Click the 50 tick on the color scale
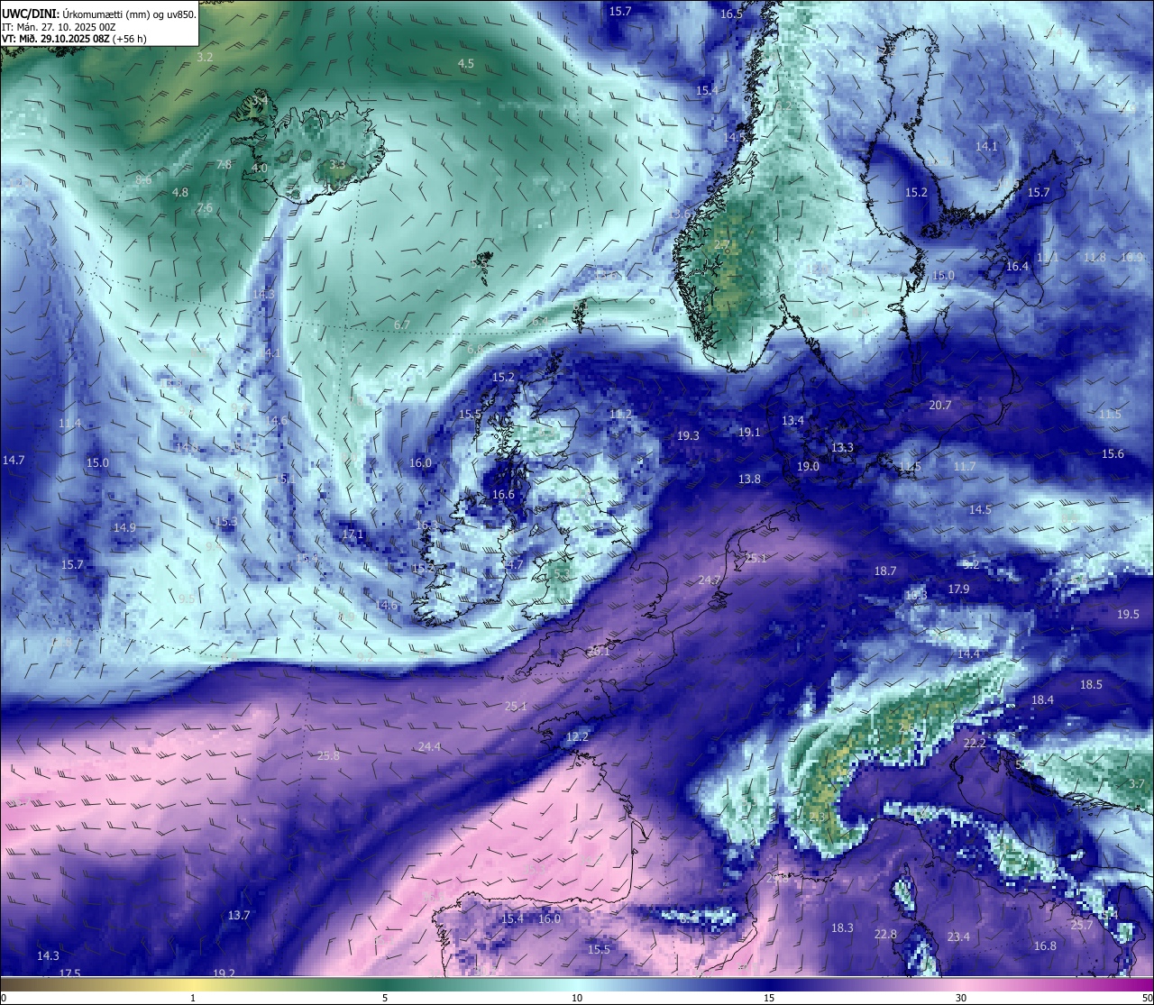The width and height of the screenshot is (1154, 1005). tap(1146, 998)
